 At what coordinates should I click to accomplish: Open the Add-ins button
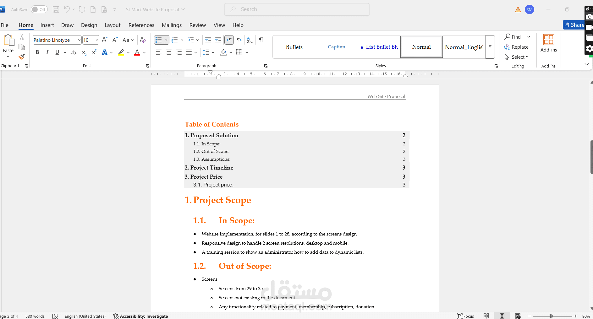(x=548, y=43)
